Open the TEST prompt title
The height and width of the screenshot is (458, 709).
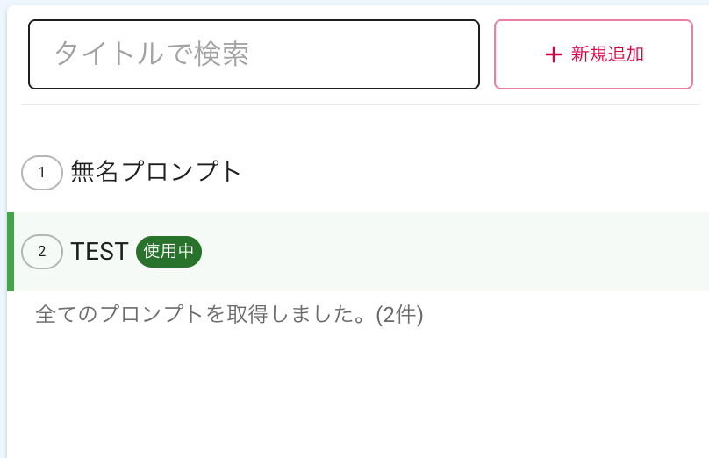tap(99, 252)
